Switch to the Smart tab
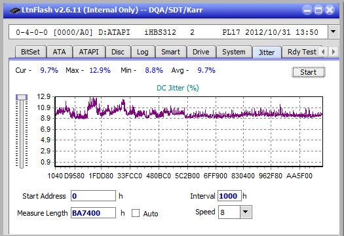344x236 pixels. coord(170,52)
